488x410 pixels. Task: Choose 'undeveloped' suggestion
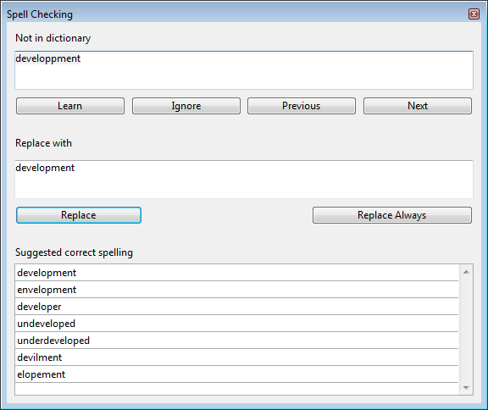coord(237,324)
